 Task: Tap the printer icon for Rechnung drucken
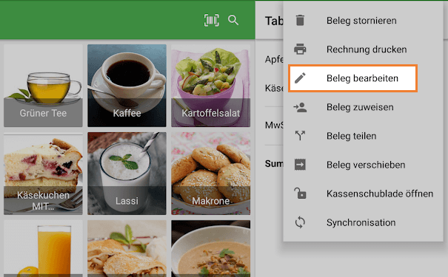click(300, 49)
